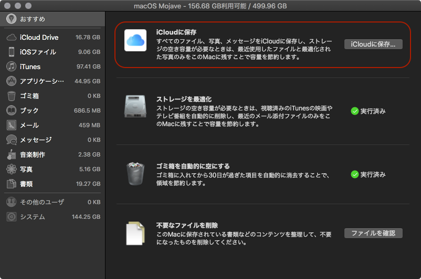The height and width of the screenshot is (279, 421).
Task: Click the 44.95 GB size value
Action: [88, 81]
